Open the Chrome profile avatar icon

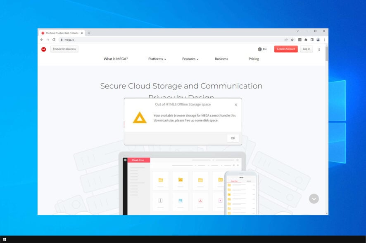pos(318,40)
